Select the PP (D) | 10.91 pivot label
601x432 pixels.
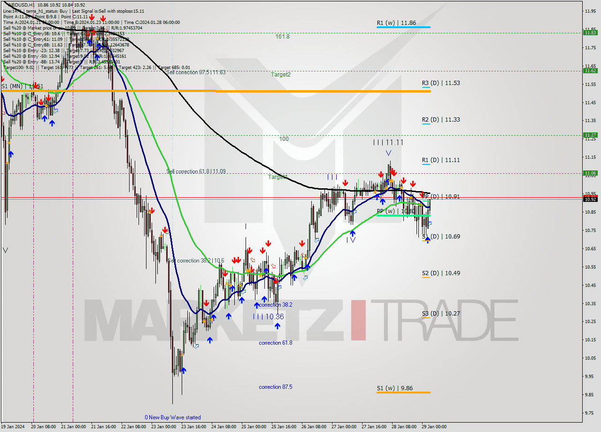(440, 196)
